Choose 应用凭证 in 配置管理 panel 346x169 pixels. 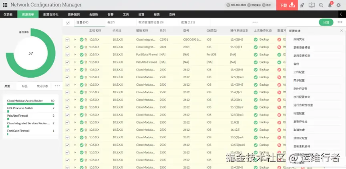coord(299,39)
